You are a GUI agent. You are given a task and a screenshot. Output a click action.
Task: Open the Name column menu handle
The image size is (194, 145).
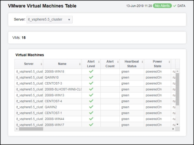click(x=80, y=64)
